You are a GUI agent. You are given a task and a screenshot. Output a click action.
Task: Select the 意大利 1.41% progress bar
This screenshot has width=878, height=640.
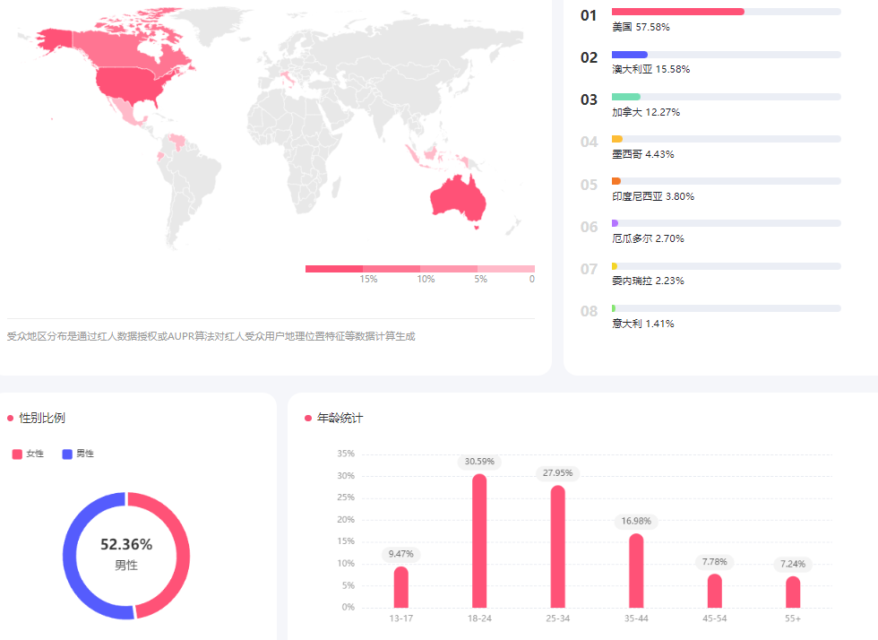[x=727, y=308]
